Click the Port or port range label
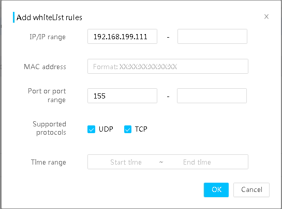The image size is (282, 209). point(47,95)
